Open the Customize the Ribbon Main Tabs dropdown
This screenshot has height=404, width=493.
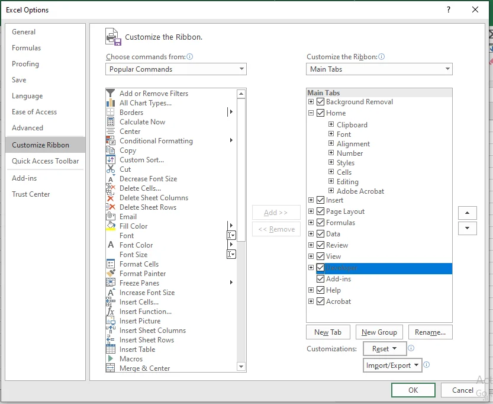click(x=379, y=69)
